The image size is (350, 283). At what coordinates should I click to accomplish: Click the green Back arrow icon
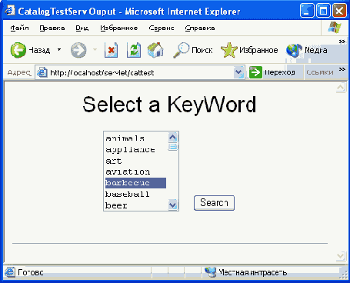pos(18,50)
